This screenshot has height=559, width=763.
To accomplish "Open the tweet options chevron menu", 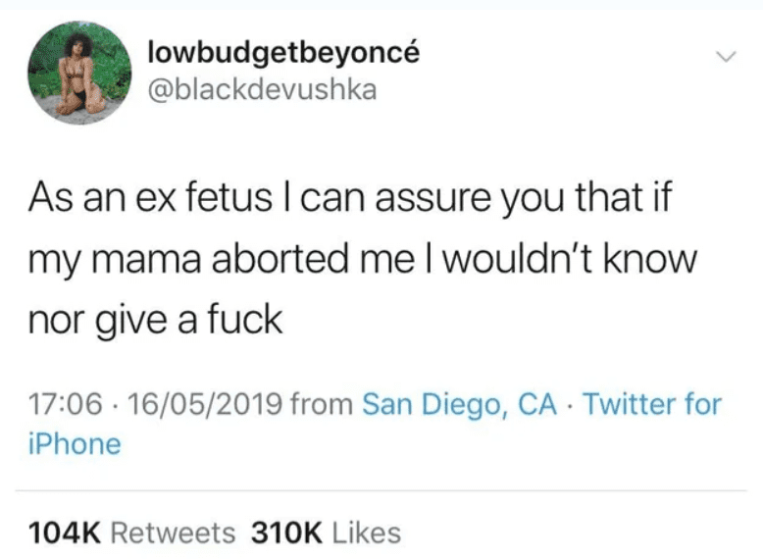I will [x=725, y=58].
